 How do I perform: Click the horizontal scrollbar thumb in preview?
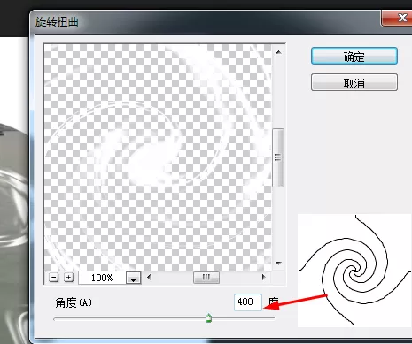(x=206, y=278)
